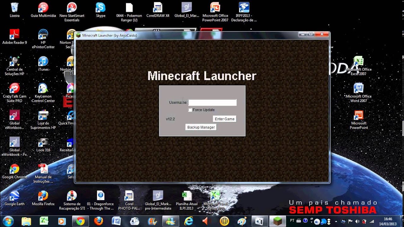The image size is (404, 227).
Task: Open Windows Explorer from the taskbar
Action: click(x=27, y=221)
